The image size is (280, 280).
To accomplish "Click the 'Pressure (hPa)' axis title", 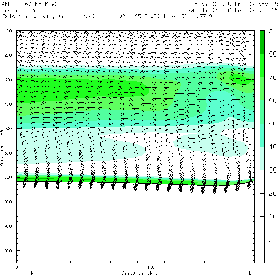I will (x=2, y=147).
